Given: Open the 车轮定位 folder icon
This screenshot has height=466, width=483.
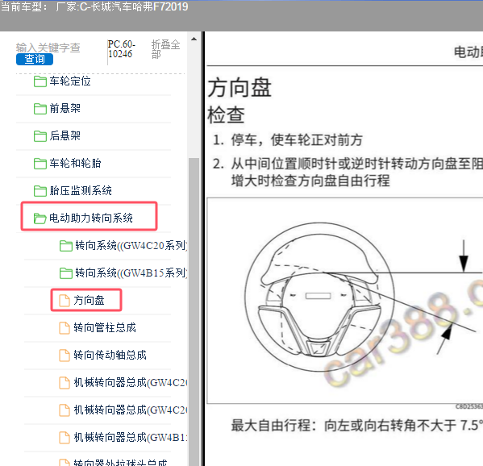Looking at the screenshot, I should pyautogui.click(x=40, y=81).
